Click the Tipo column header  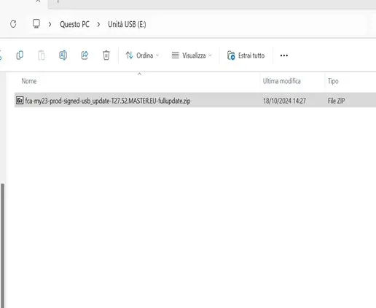click(x=333, y=81)
